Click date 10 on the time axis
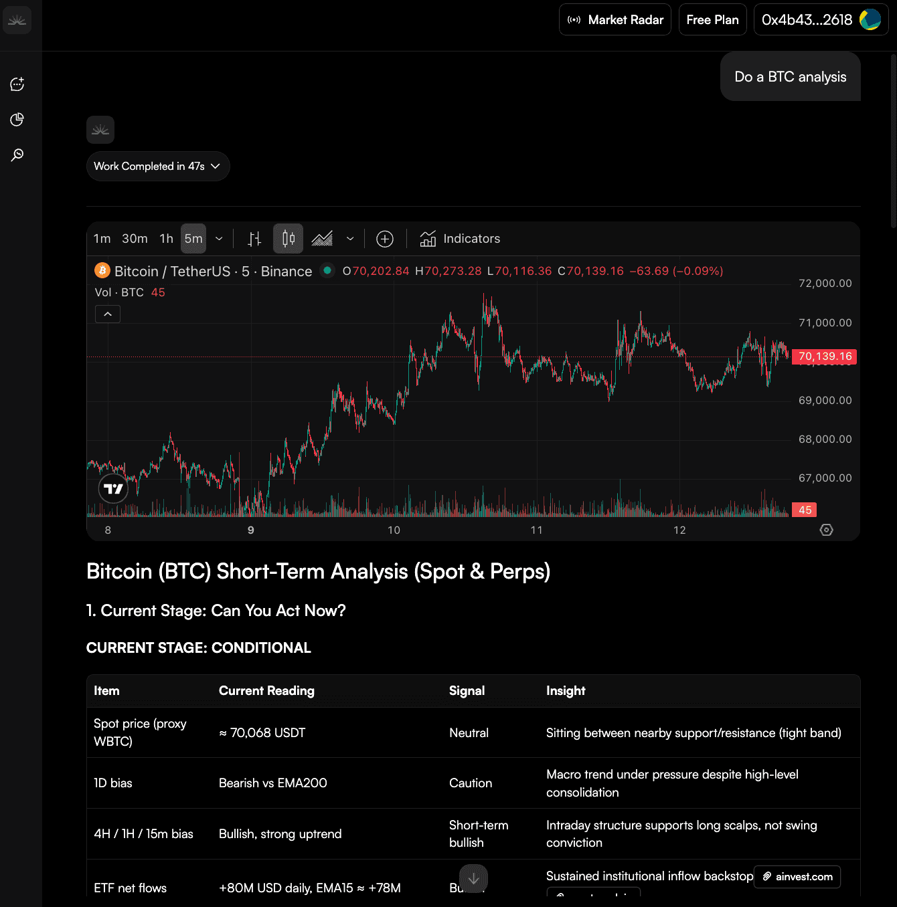Screen dimensions: 897x907 tap(394, 530)
